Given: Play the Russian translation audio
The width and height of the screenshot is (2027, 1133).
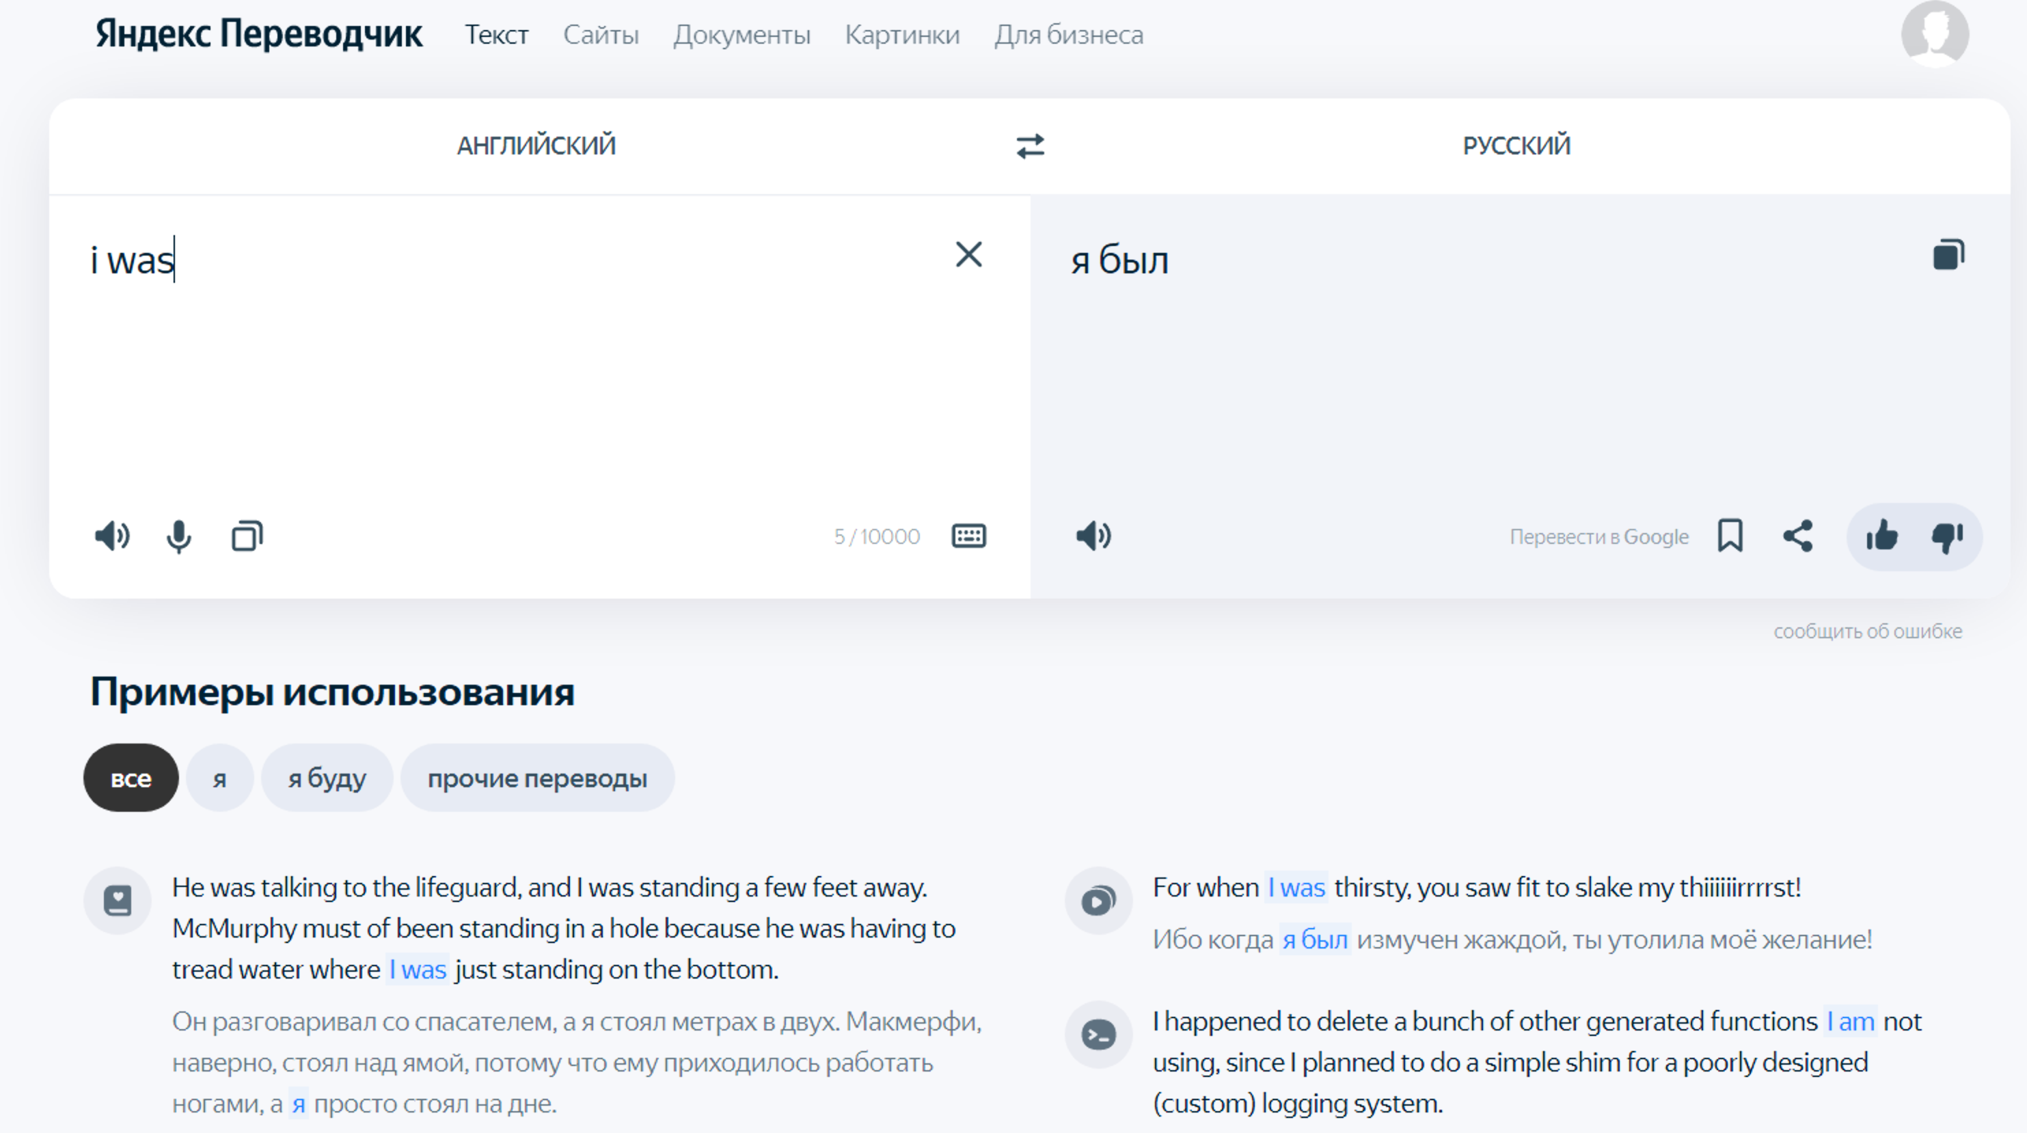Looking at the screenshot, I should tap(1093, 536).
